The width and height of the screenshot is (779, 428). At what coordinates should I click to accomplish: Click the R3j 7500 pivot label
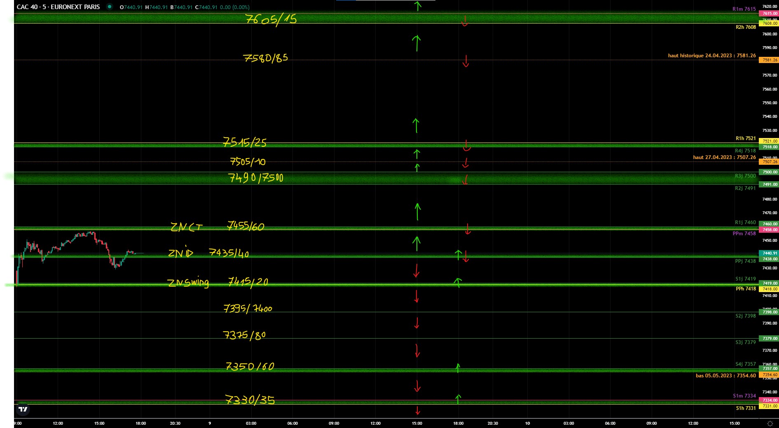(x=745, y=175)
